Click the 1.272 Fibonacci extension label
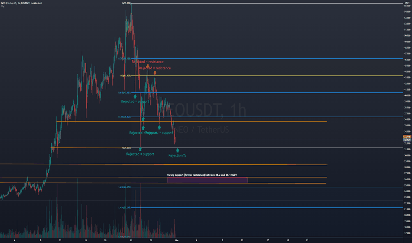This screenshot has width=412, height=243. pos(125,187)
